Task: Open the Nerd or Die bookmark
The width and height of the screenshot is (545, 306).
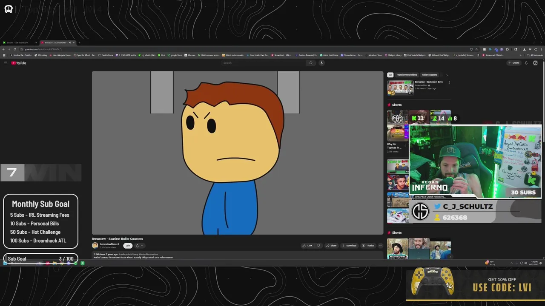Action: [21, 55]
